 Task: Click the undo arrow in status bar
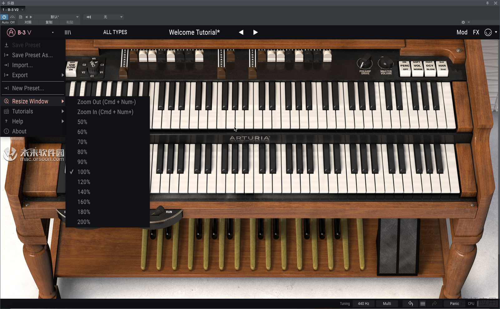coord(410,304)
